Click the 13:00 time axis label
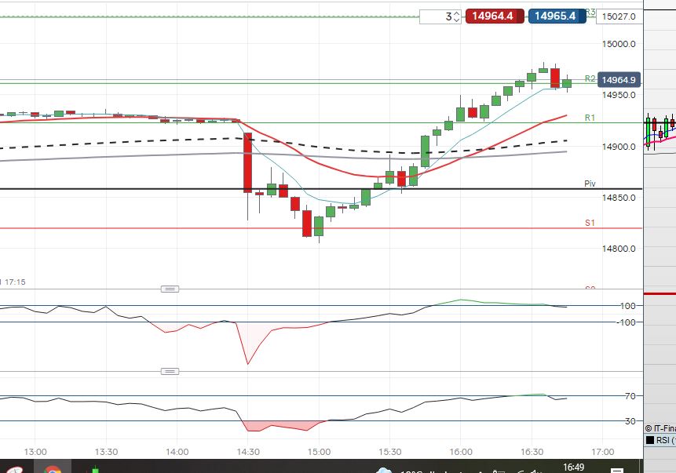Screen dimensions: 676x473 click(35, 452)
